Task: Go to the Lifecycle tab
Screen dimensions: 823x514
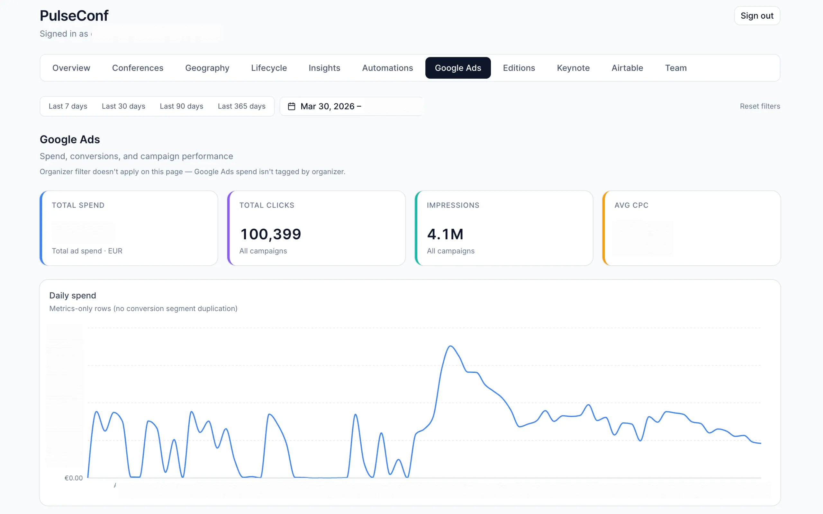Action: (269, 68)
